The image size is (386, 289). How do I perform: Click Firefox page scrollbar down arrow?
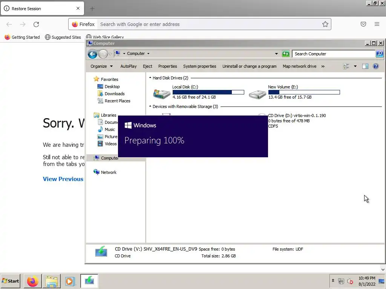pyautogui.click(x=383, y=269)
